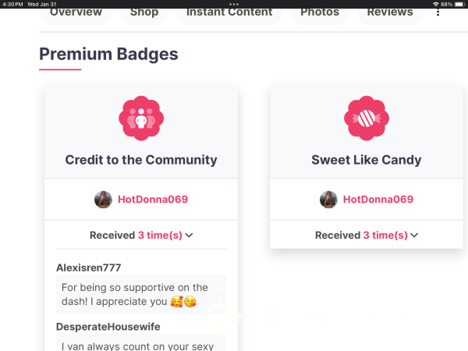
Task: Tap the battery icon in the status bar
Action: pyautogui.click(x=460, y=4)
